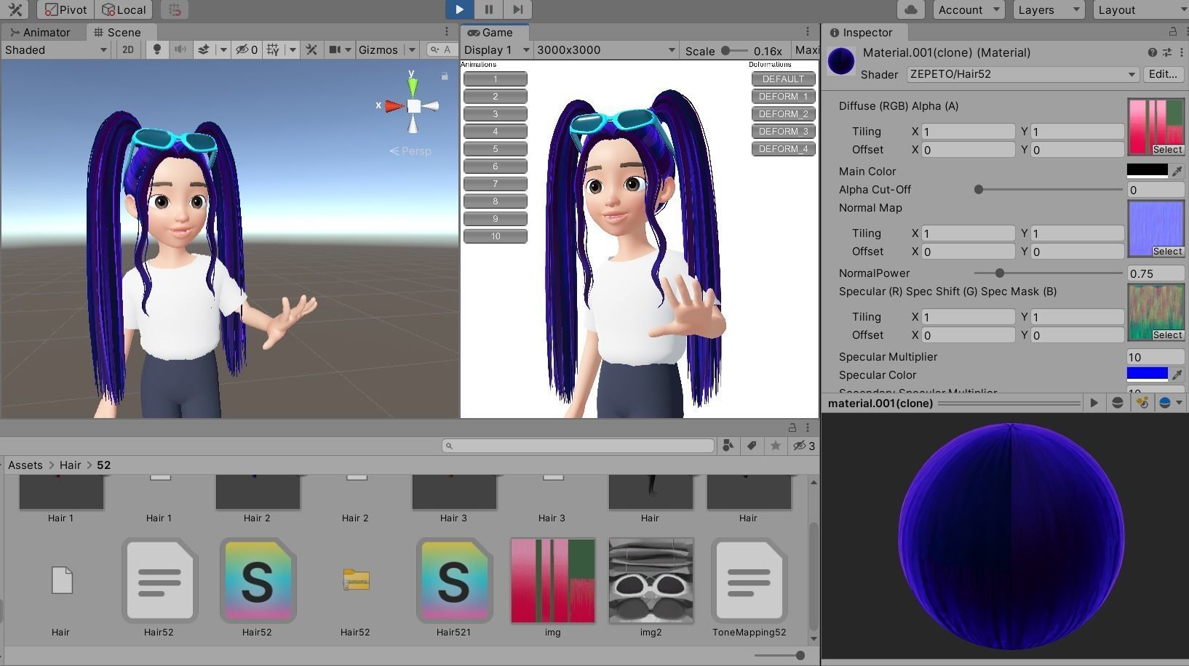Click the blue Specular Color swatch

1147,374
